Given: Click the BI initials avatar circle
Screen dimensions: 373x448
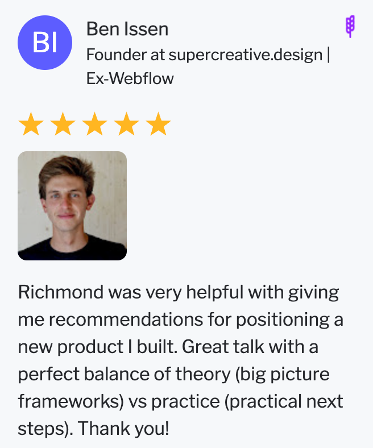Looking at the screenshot, I should point(45,43).
